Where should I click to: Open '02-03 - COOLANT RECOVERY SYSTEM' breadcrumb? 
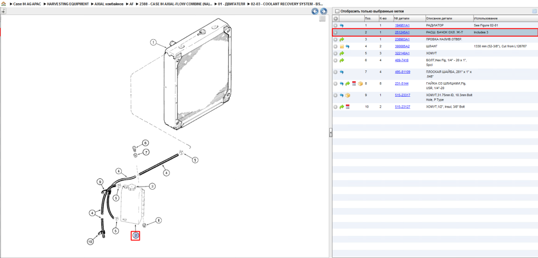click(x=287, y=4)
